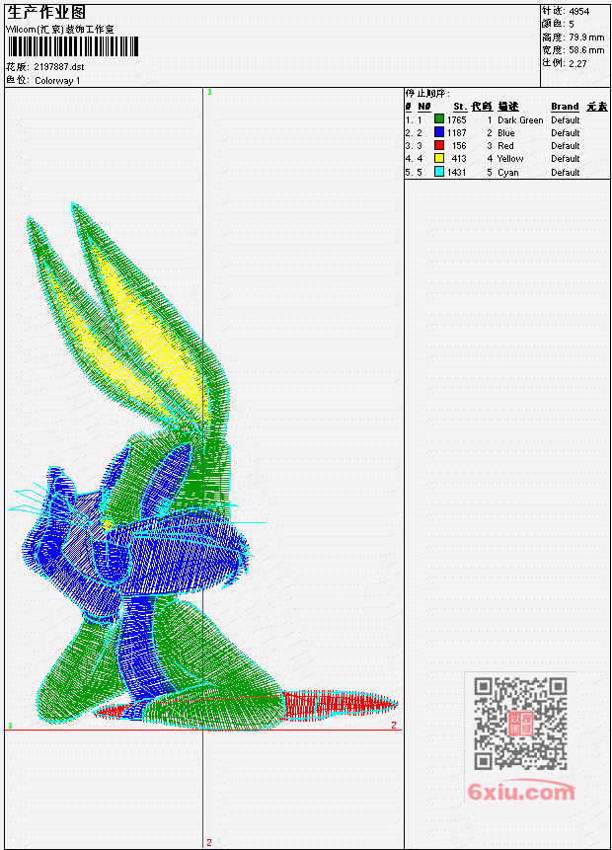Click Default brand in the Dark Green row
This screenshot has width=612, height=850.
(566, 119)
